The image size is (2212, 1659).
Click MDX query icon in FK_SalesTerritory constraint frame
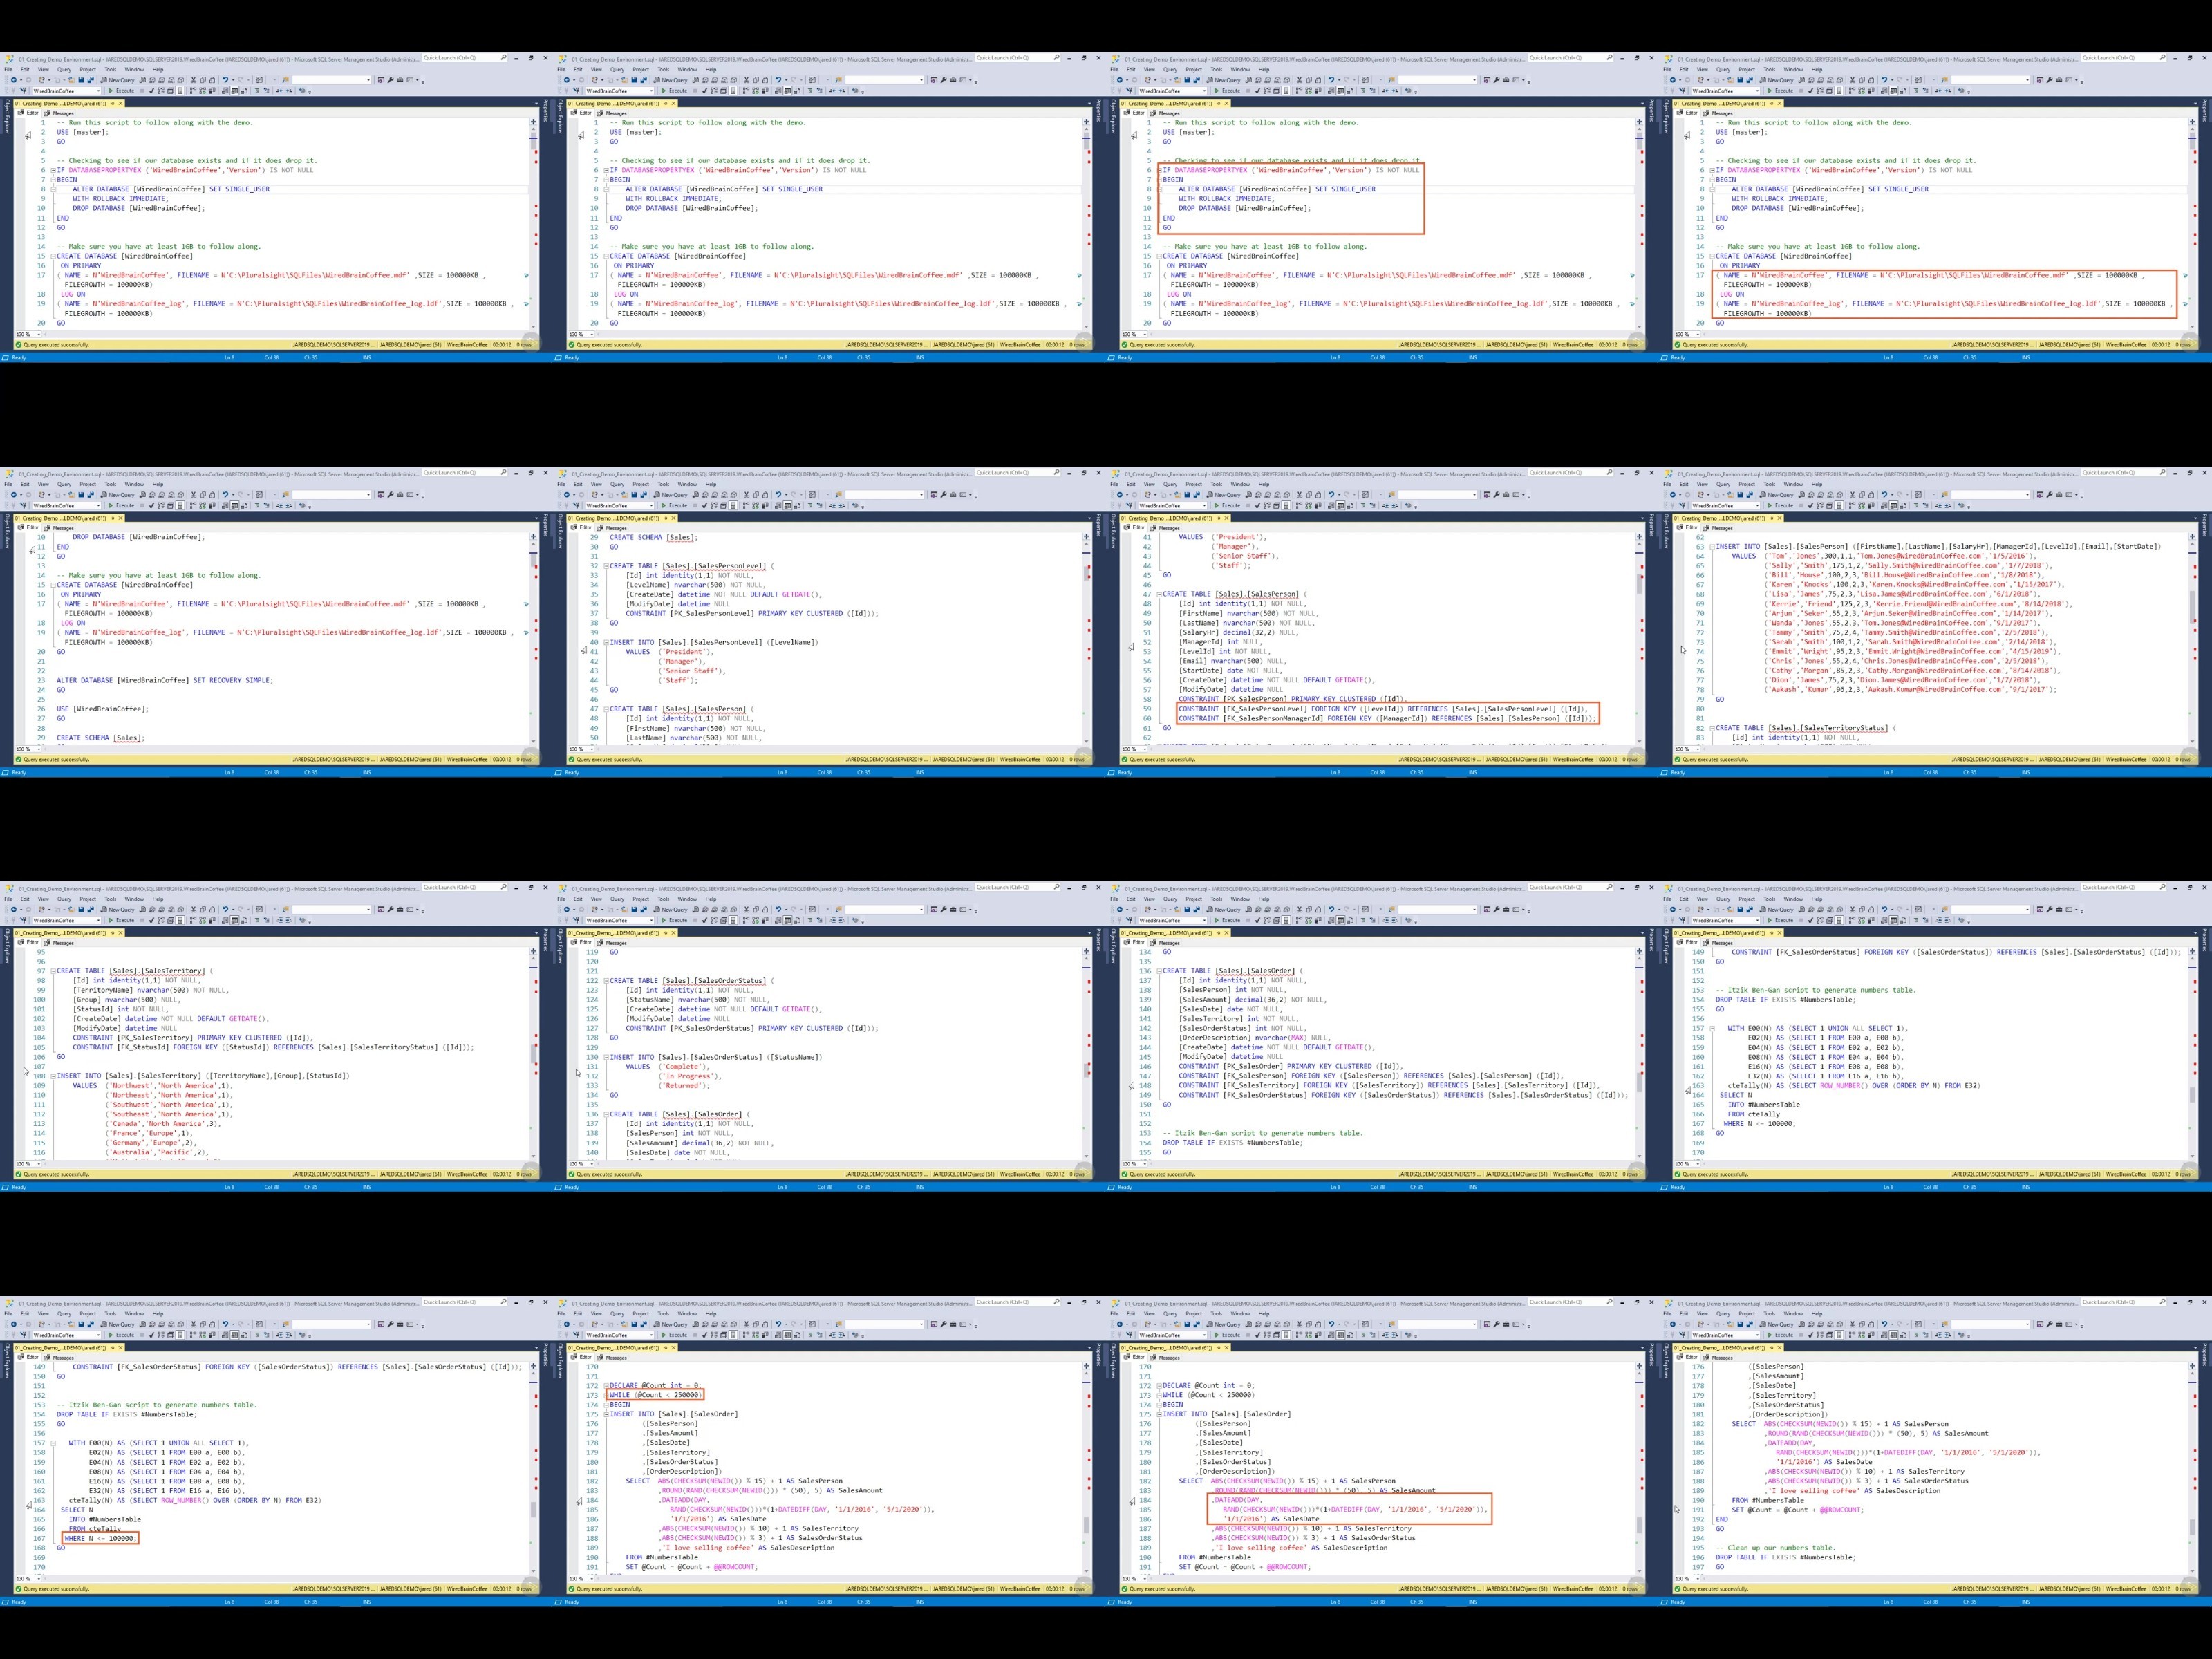tap(1258, 910)
